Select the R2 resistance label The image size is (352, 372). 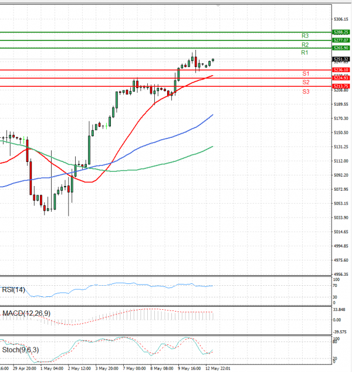pos(305,45)
